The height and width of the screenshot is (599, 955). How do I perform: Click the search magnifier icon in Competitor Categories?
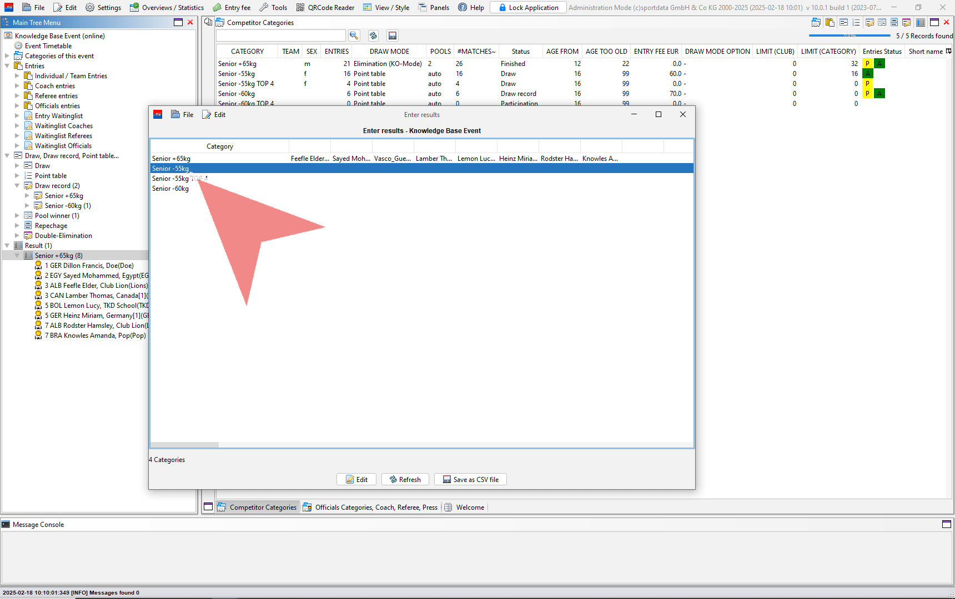coord(354,35)
